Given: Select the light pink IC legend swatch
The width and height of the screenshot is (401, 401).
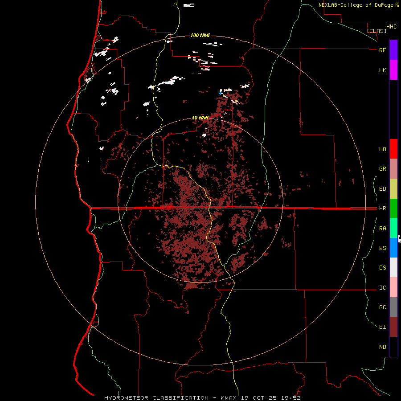Looking at the screenshot, I should pos(393,287).
